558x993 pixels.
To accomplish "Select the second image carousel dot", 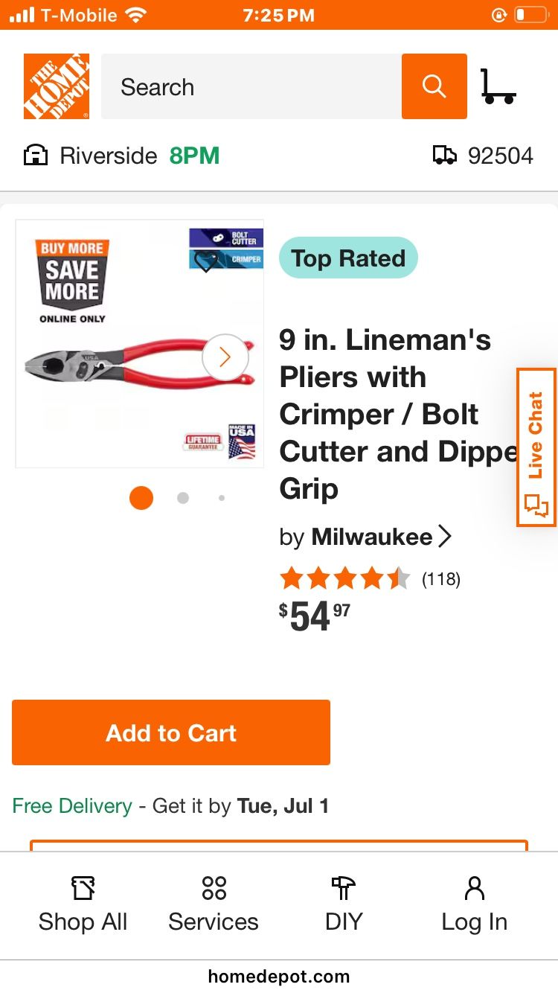I will click(x=183, y=498).
